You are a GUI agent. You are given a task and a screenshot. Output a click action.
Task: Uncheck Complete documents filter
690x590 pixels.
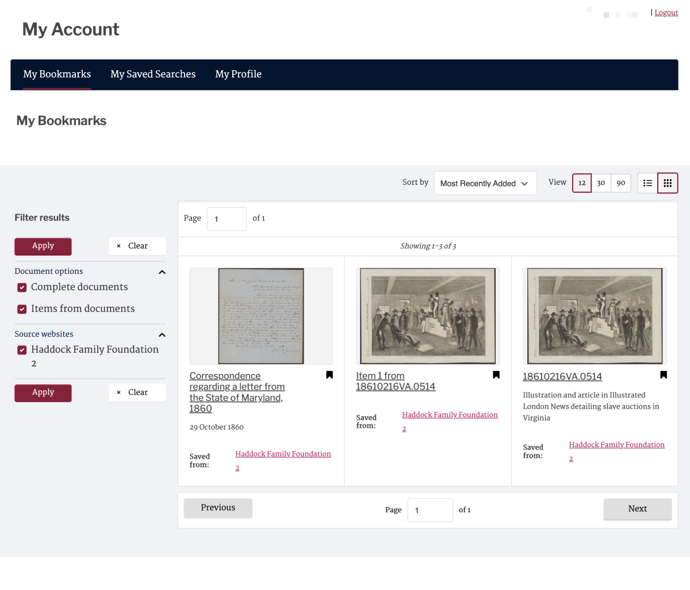pos(22,287)
